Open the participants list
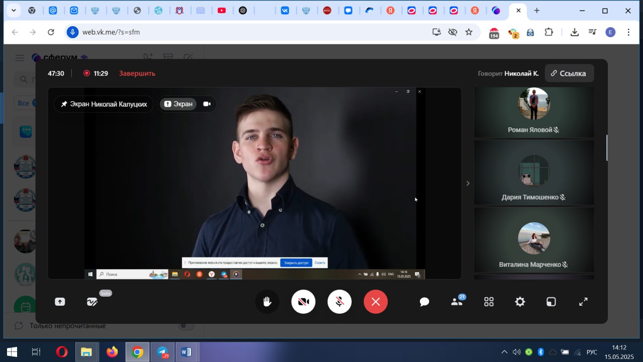This screenshot has height=362, width=643. (x=457, y=302)
